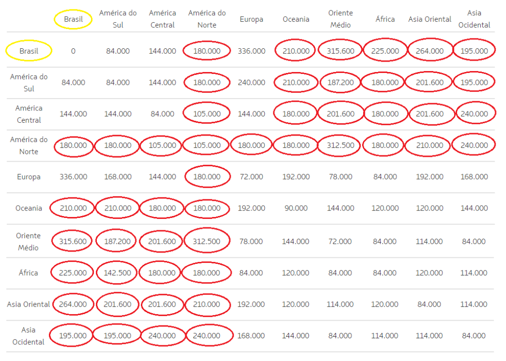The height and width of the screenshot is (361, 506).
Task: Click the 90.000 value in the Oceania row
Action: point(295,208)
